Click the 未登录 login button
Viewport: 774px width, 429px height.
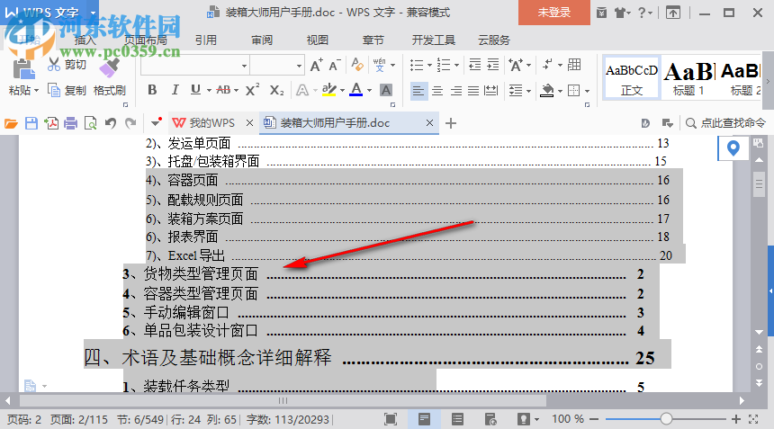coord(553,13)
